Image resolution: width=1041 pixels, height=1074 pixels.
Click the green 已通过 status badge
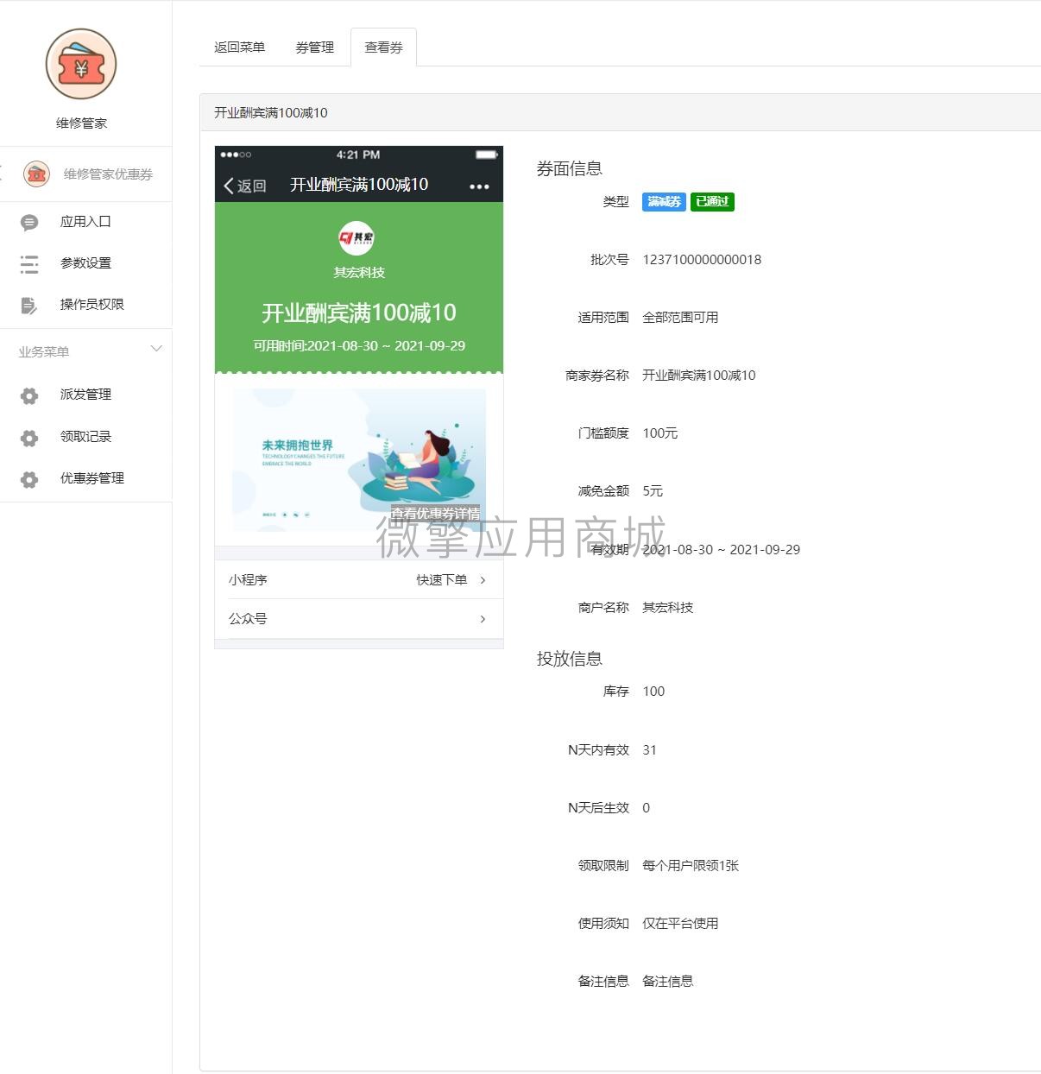point(712,202)
